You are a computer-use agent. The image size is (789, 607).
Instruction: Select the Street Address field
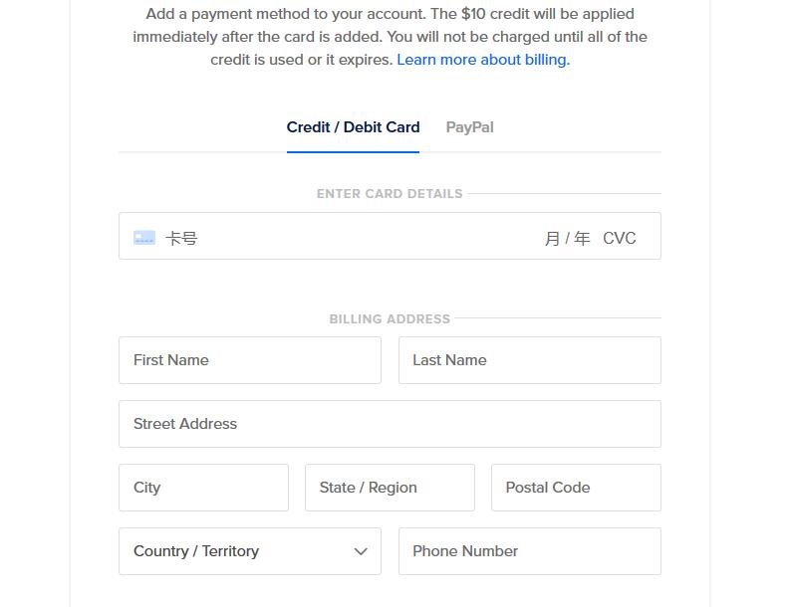click(x=390, y=424)
